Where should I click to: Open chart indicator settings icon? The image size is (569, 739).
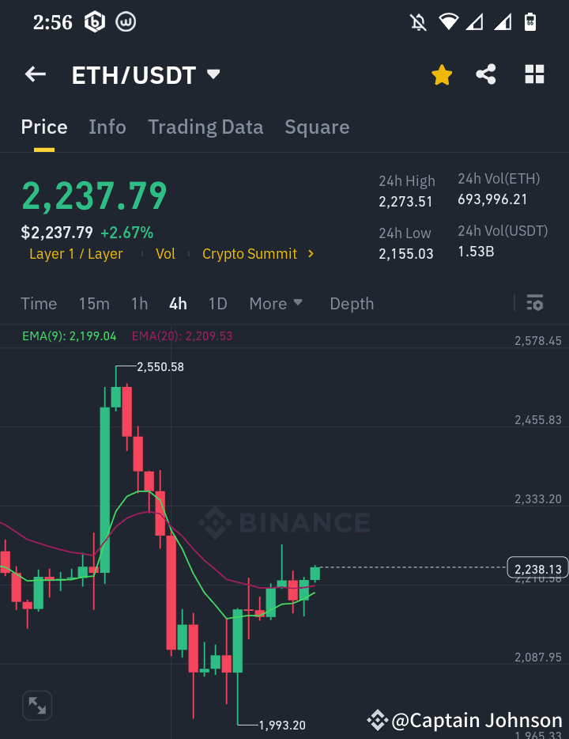click(x=535, y=303)
